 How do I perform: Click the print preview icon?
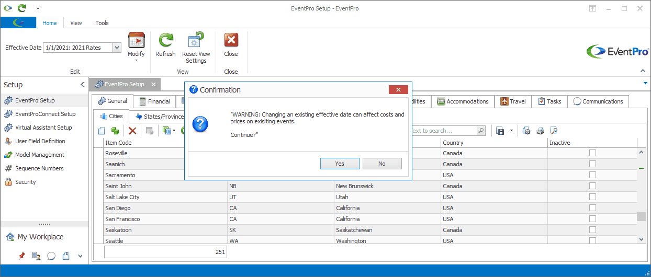point(554,131)
